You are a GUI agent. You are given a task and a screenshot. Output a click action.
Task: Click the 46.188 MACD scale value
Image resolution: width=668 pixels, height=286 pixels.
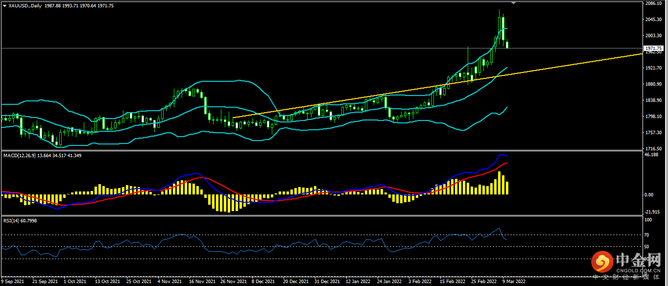[651, 155]
